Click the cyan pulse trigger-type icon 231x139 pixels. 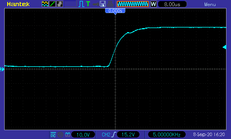[81, 4]
